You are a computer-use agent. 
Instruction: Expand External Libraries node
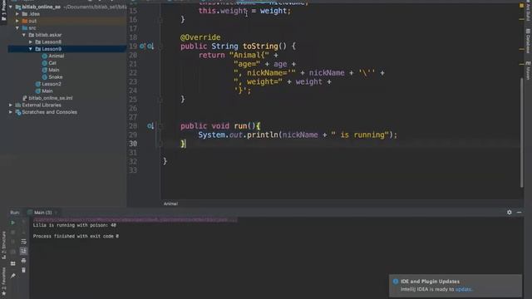[x=11, y=105]
